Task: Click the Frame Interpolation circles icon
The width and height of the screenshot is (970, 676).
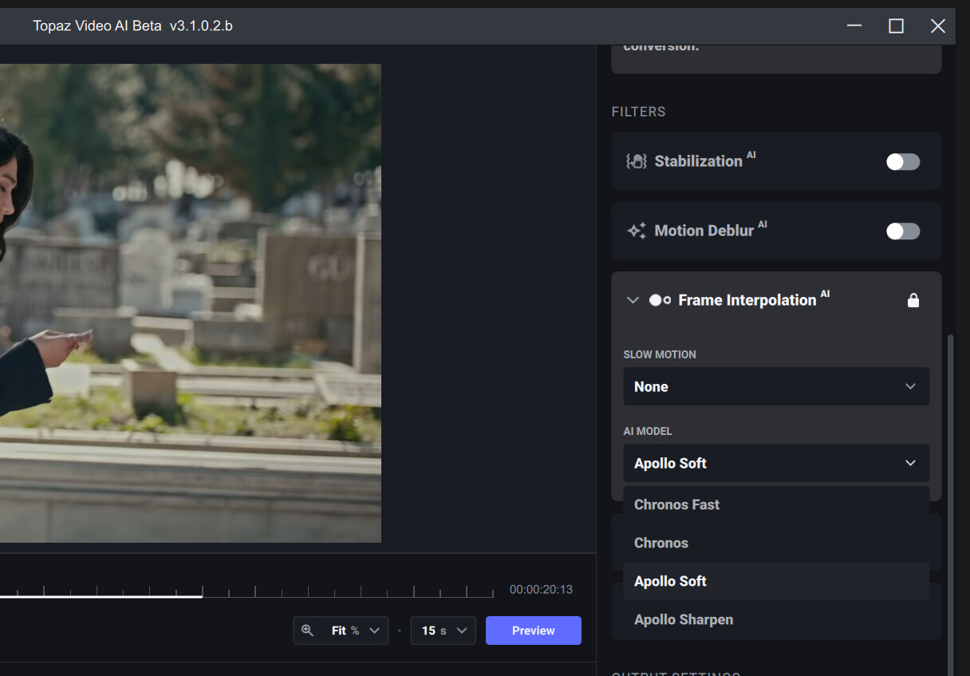Action: 660,300
